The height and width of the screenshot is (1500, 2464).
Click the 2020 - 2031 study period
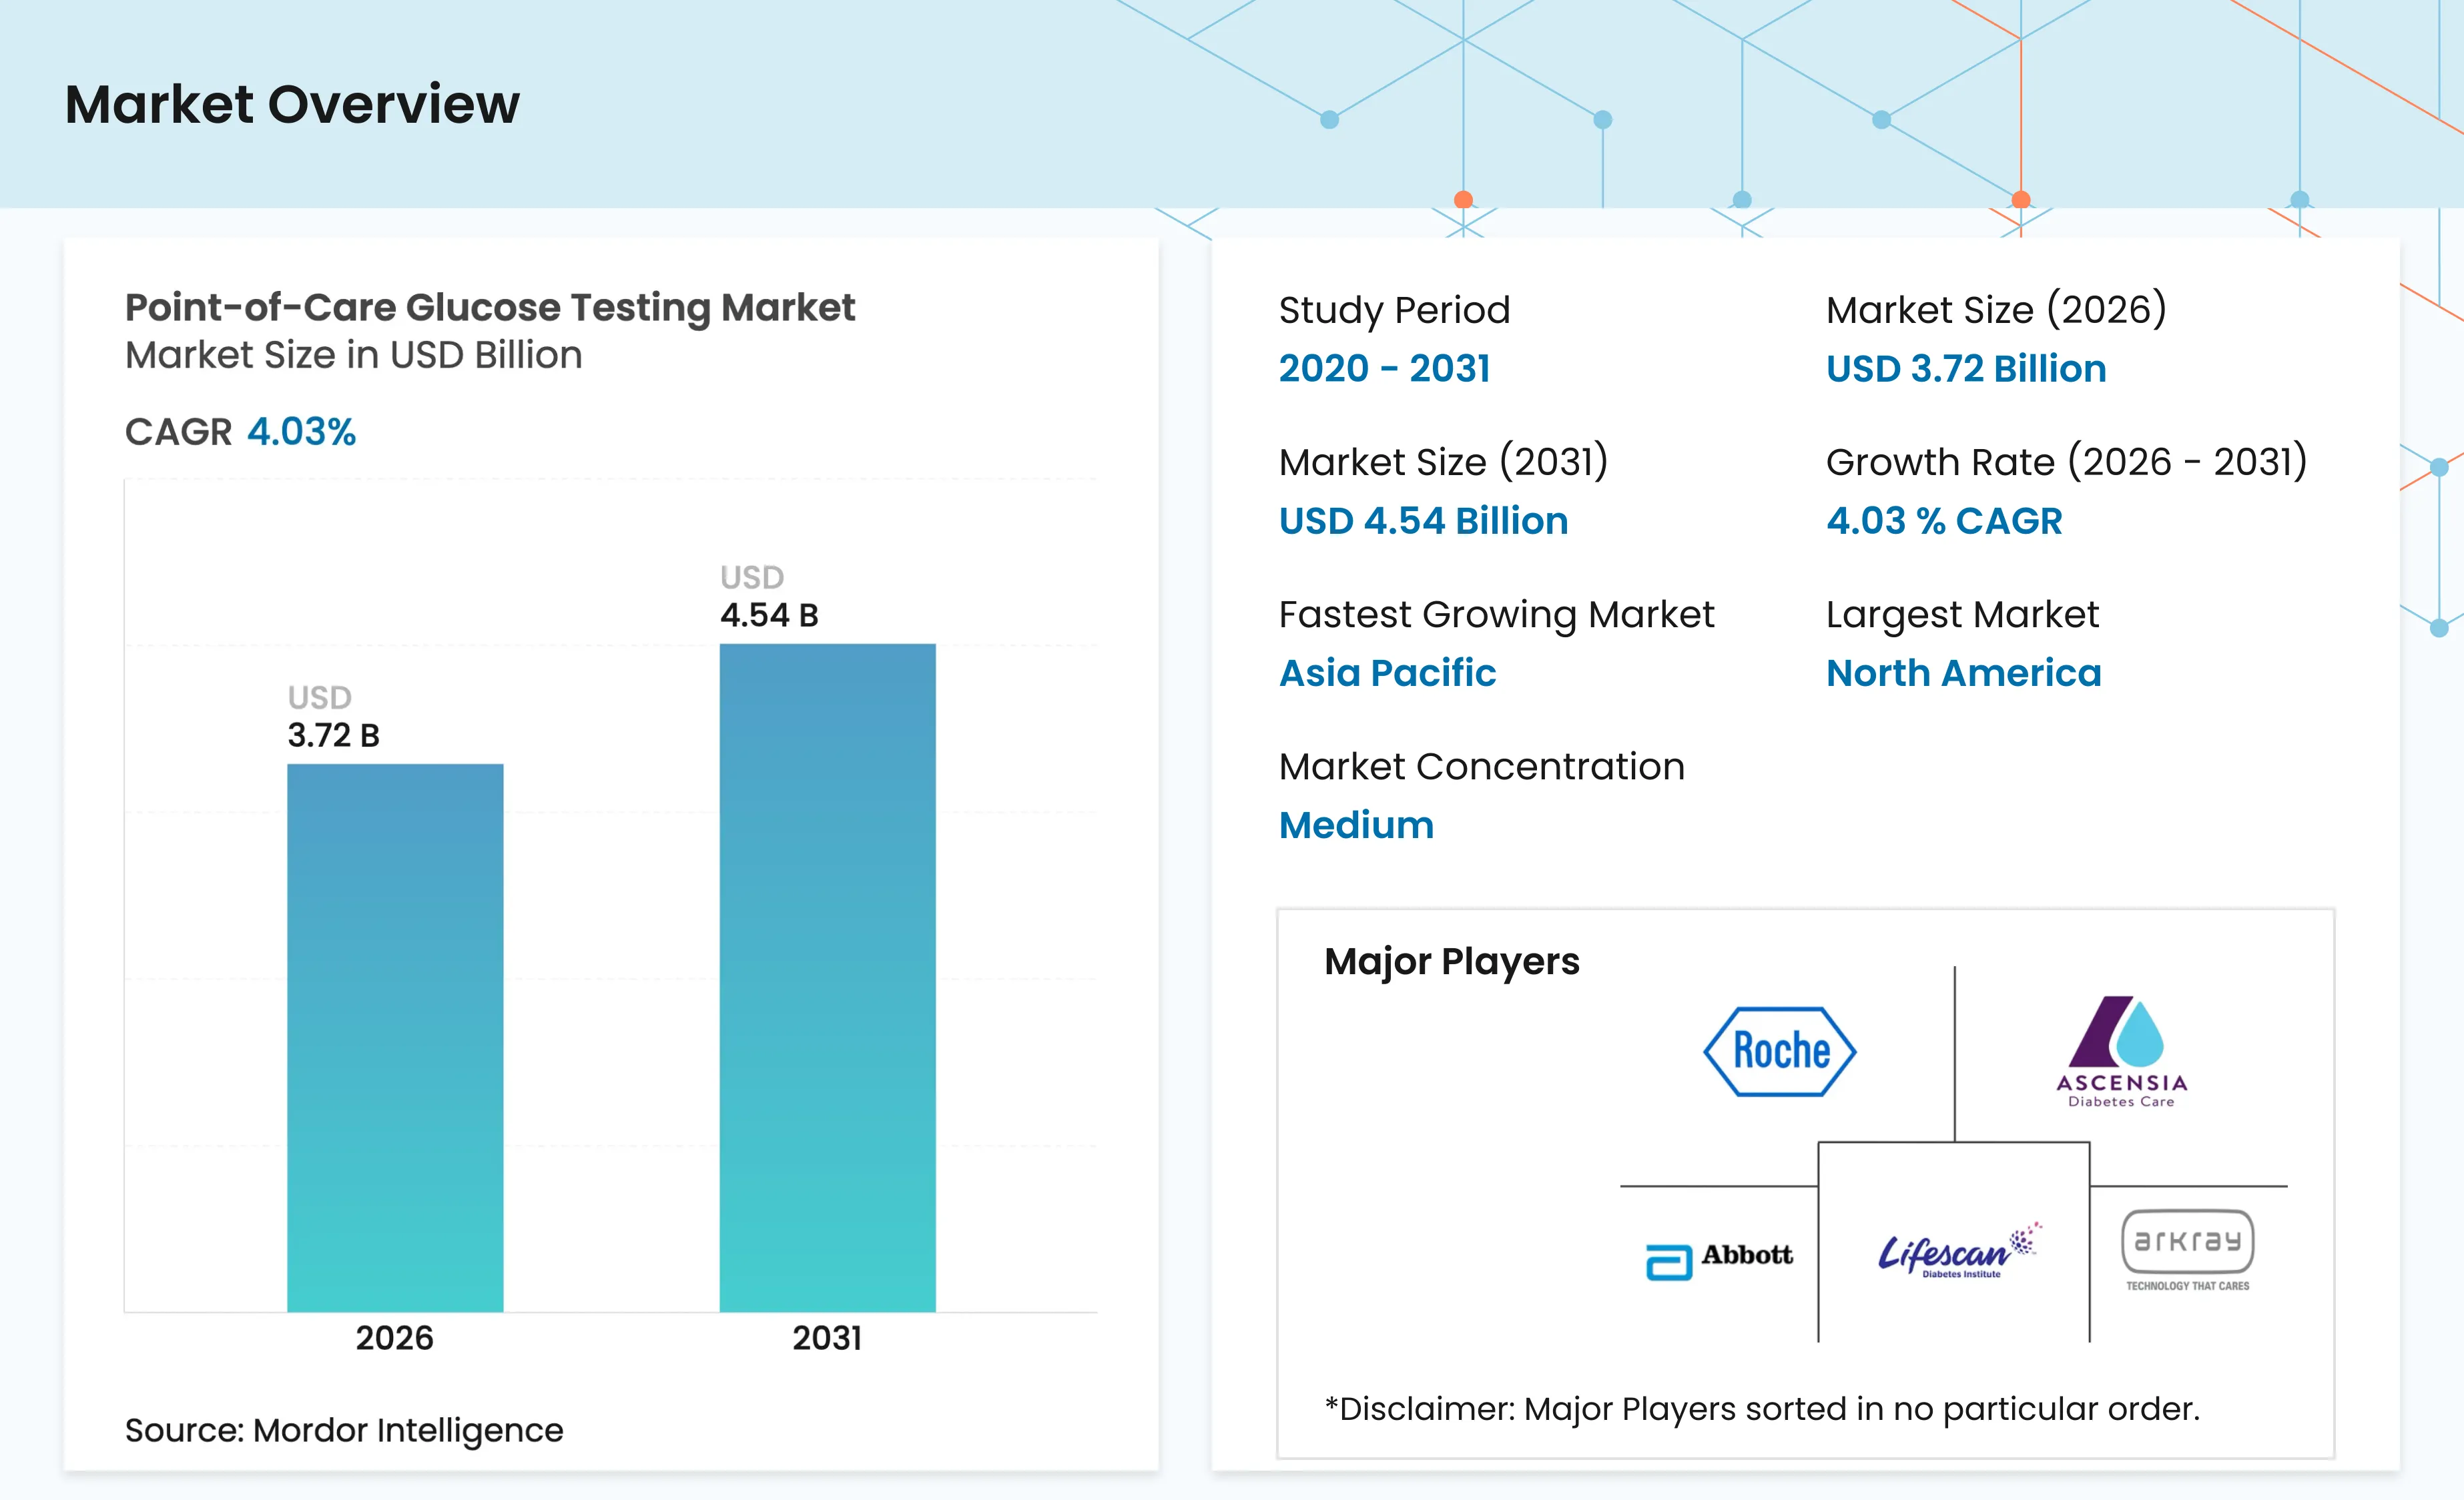click(x=1384, y=369)
